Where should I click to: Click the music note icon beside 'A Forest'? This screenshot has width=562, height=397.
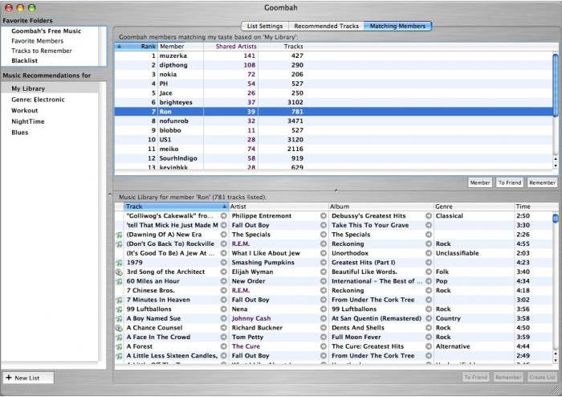pos(119,347)
